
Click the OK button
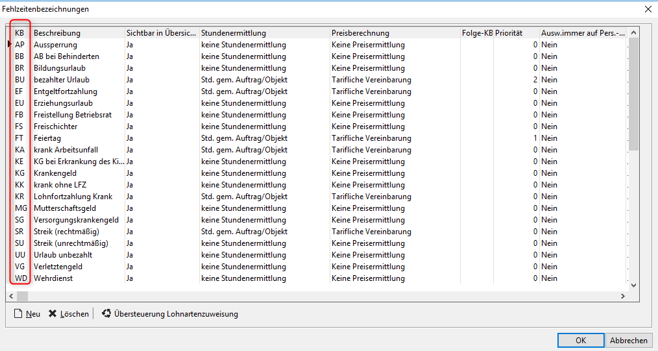click(x=580, y=341)
